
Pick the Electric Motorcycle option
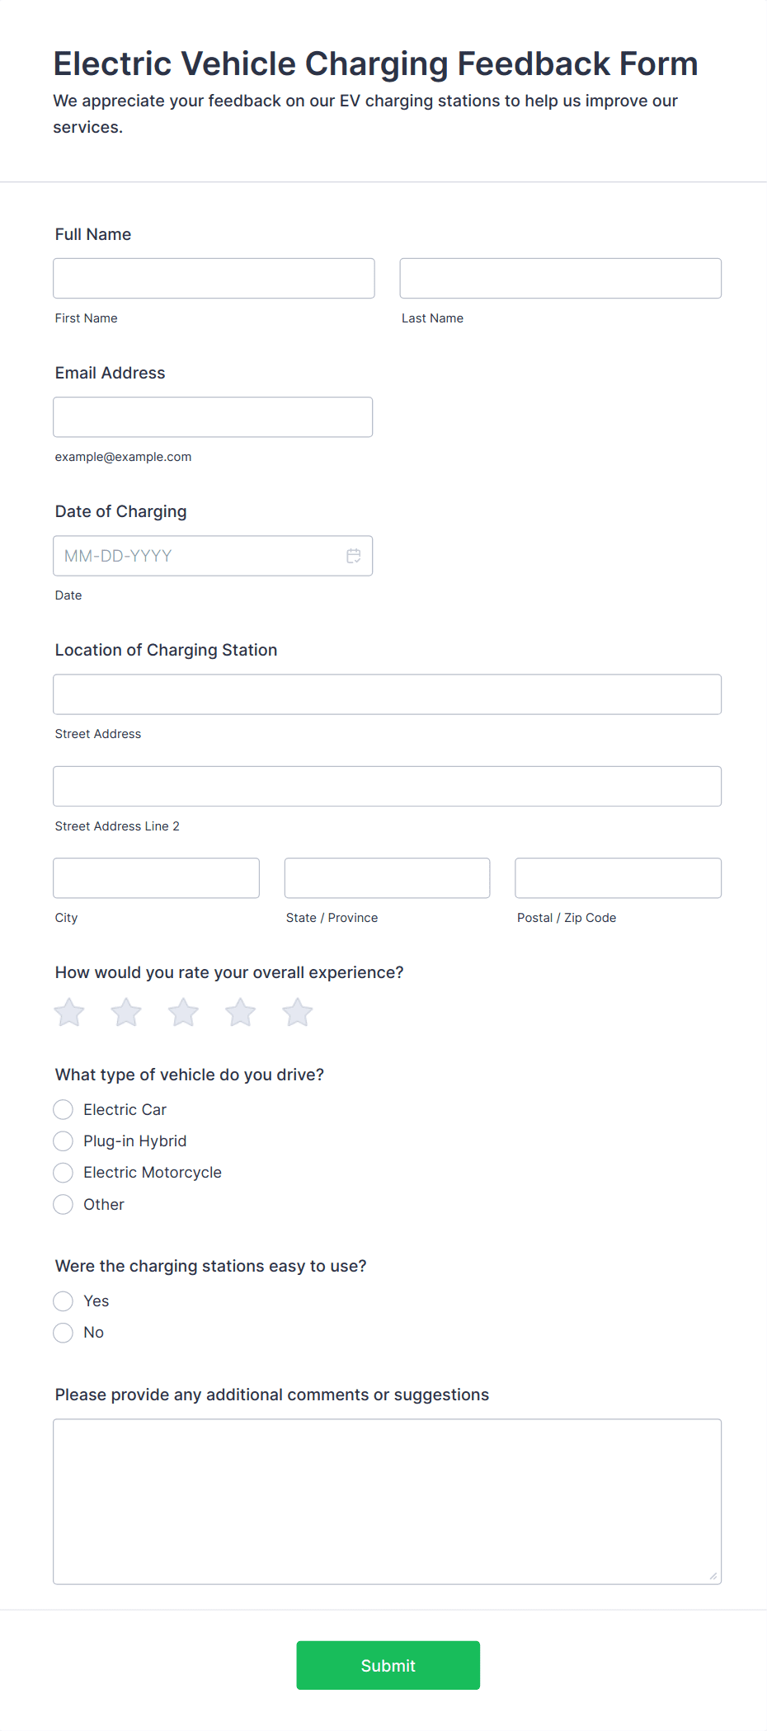(64, 1172)
